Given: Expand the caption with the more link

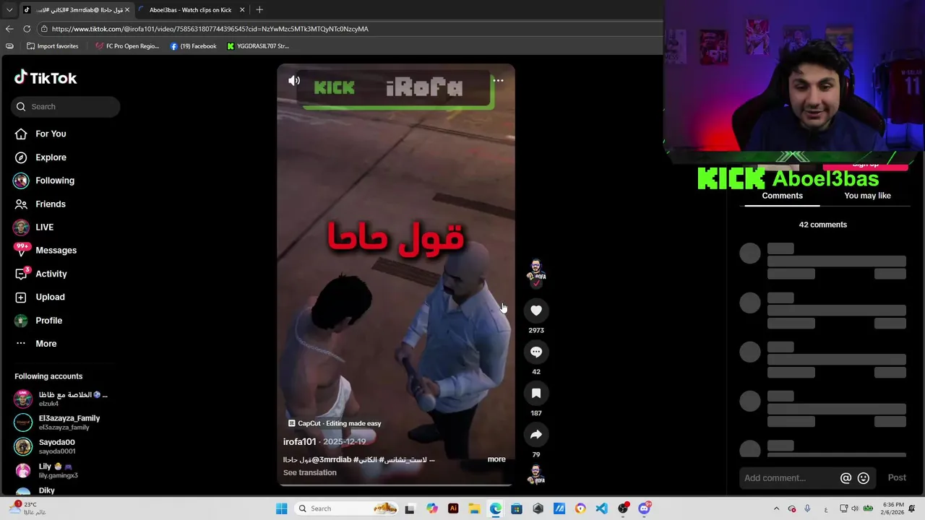Looking at the screenshot, I should tap(496, 459).
